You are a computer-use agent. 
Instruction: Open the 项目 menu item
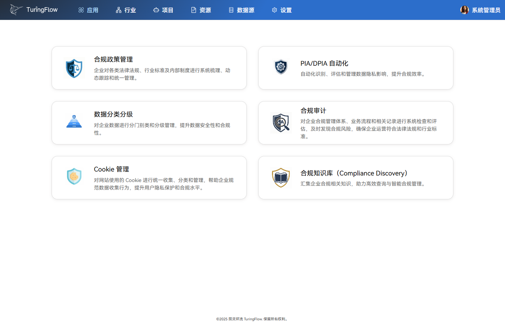163,10
